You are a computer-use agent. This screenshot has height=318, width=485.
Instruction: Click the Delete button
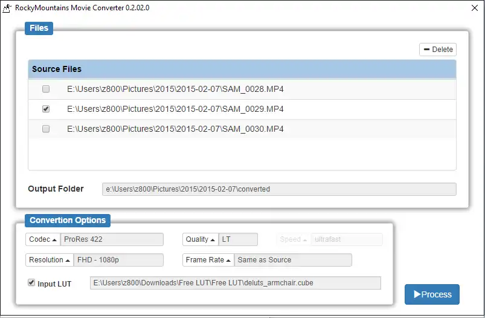point(438,50)
